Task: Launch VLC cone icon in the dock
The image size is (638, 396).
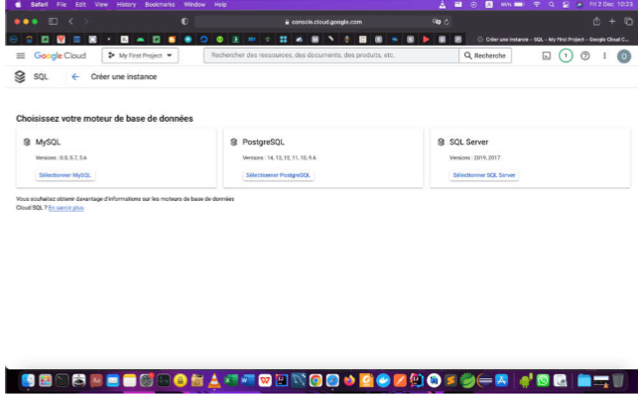Action: [x=214, y=380]
